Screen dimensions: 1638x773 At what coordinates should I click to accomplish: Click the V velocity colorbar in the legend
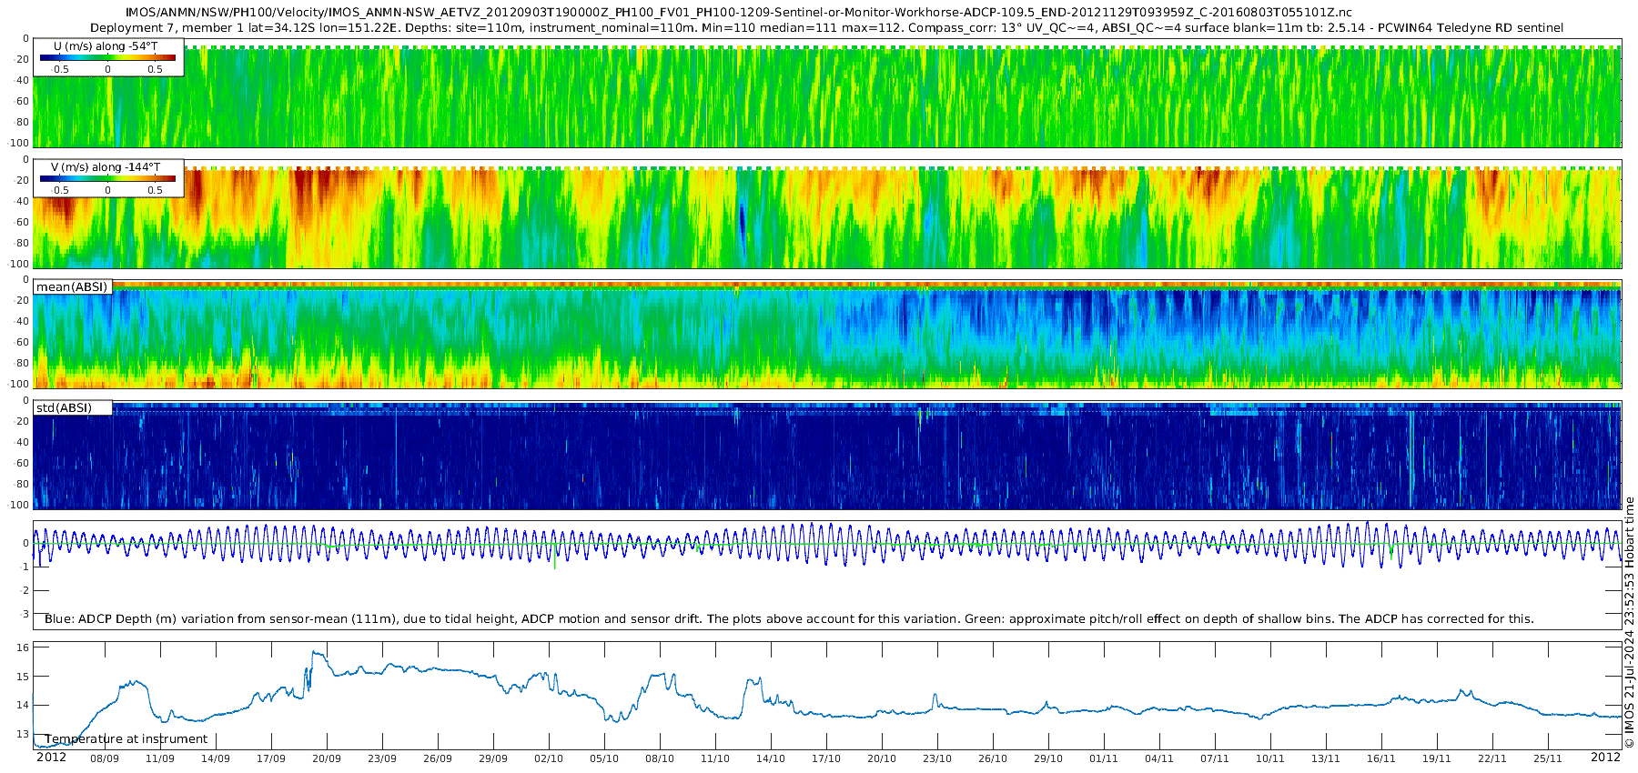point(107,179)
